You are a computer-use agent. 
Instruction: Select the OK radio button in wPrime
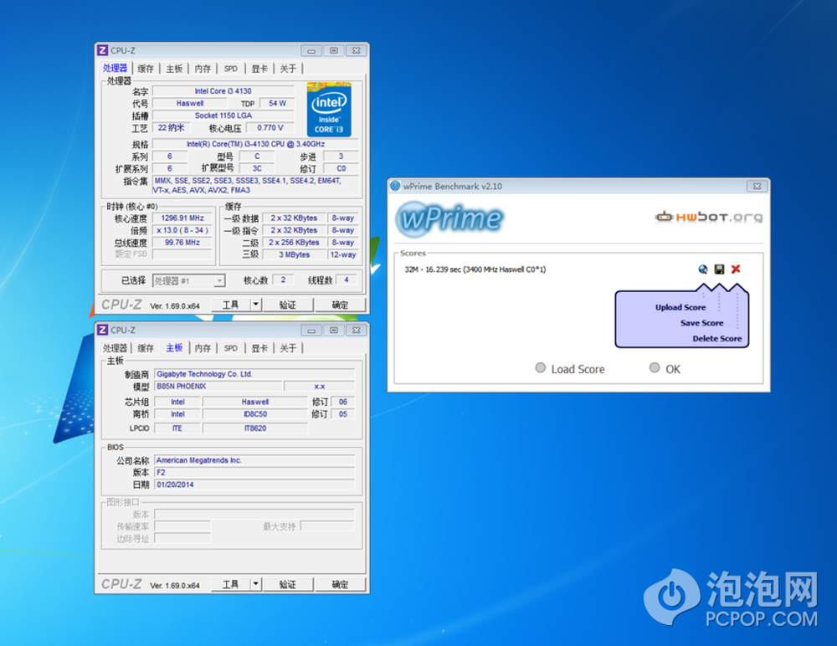pos(655,368)
